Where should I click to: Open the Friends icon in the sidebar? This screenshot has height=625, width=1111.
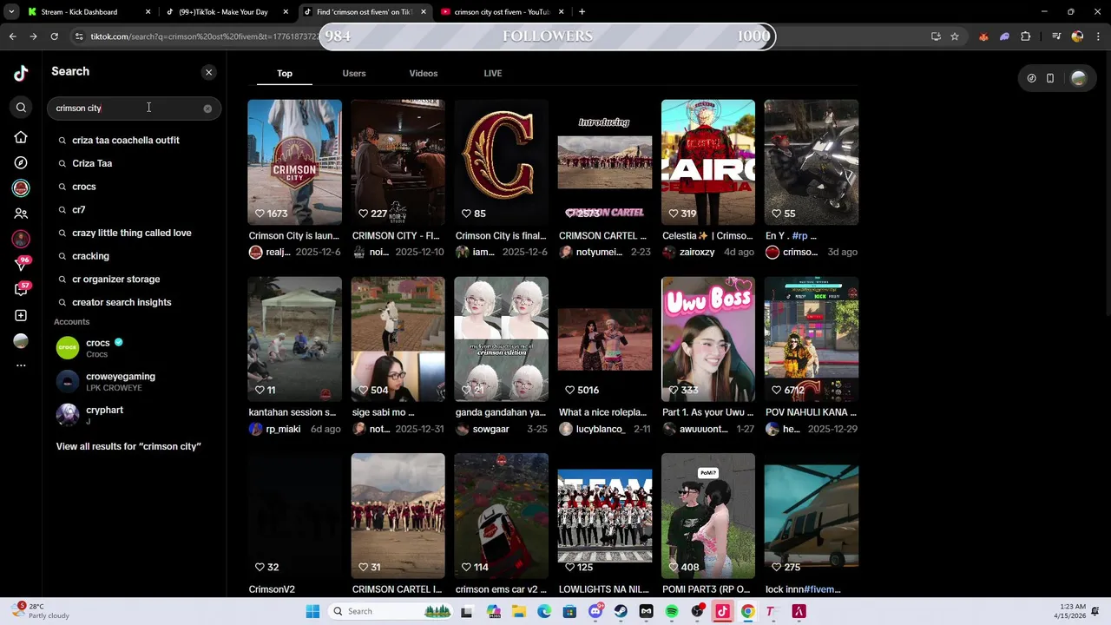(x=21, y=214)
